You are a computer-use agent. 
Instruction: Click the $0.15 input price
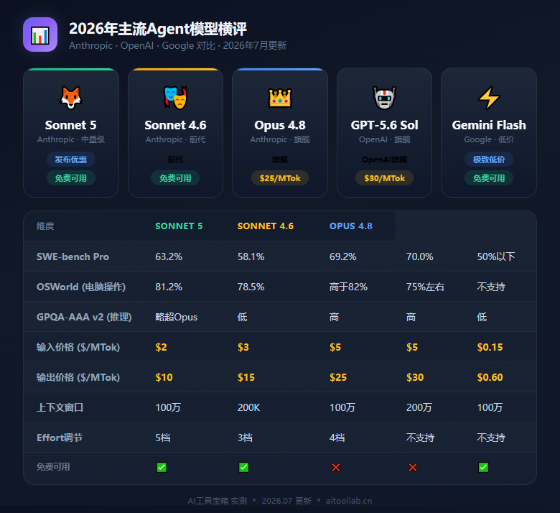490,347
